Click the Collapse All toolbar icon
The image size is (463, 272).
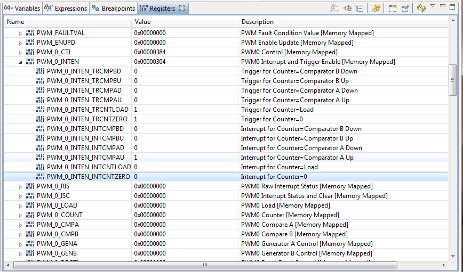360,9
